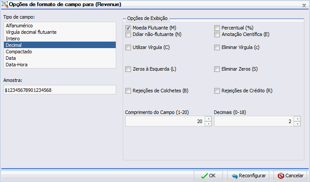310x182 pixels.
Task: Decrease Decimais value with down arrow
Action: (x=297, y=124)
